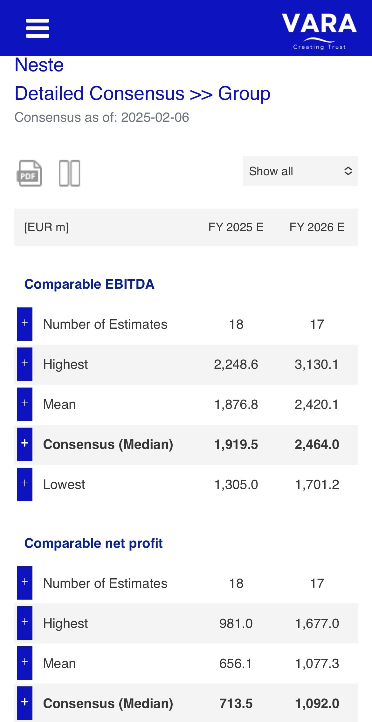The image size is (372, 722).
Task: Expand the Comparable EBITDA Mean row
Action: click(x=25, y=404)
